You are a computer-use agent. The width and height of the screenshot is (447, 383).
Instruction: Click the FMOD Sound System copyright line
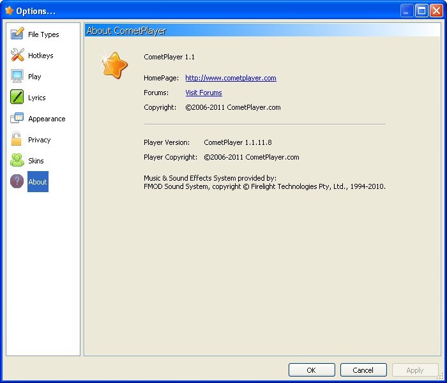click(264, 186)
